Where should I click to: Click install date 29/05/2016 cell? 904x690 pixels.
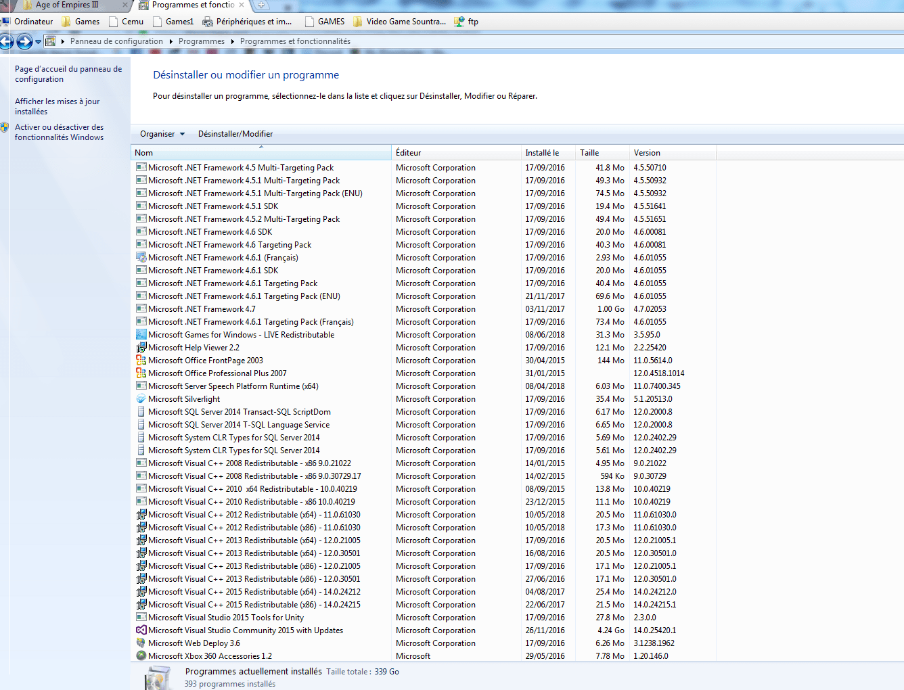(545, 656)
